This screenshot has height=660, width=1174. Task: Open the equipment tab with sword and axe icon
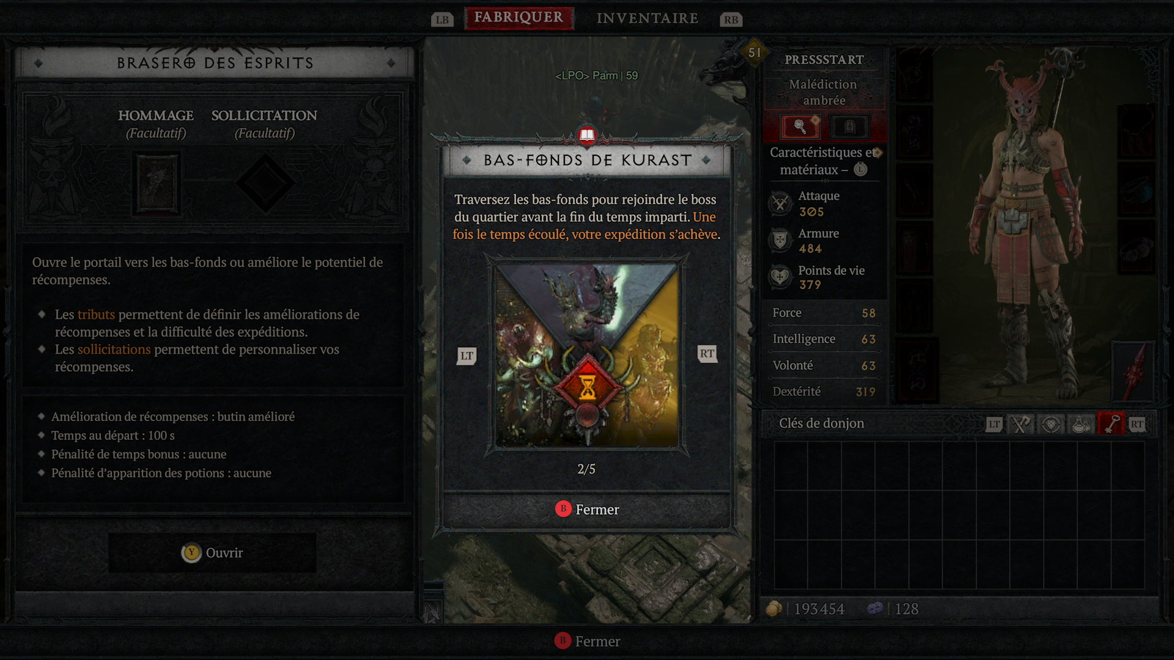(1020, 424)
